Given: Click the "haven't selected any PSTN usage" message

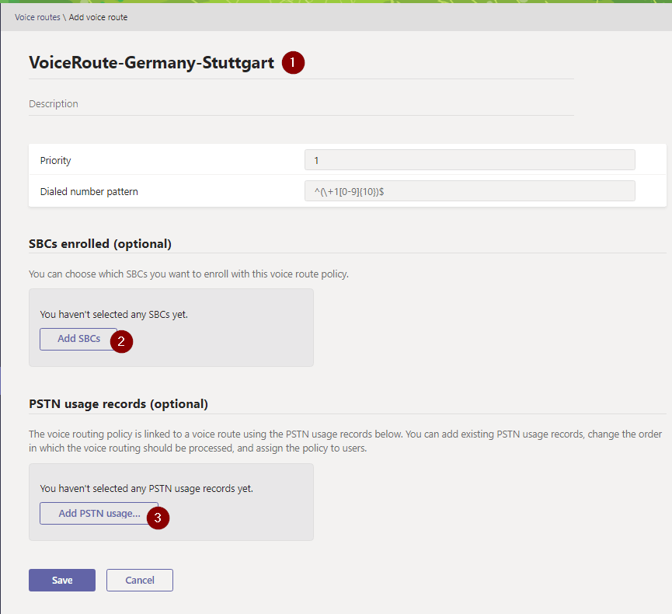Looking at the screenshot, I should click(x=146, y=489).
